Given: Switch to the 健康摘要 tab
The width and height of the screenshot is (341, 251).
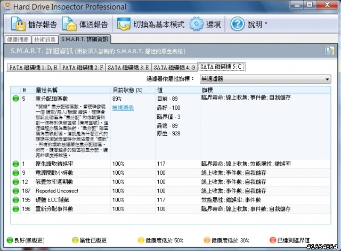Looking at the screenshot, I should pyautogui.click(x=18, y=39).
